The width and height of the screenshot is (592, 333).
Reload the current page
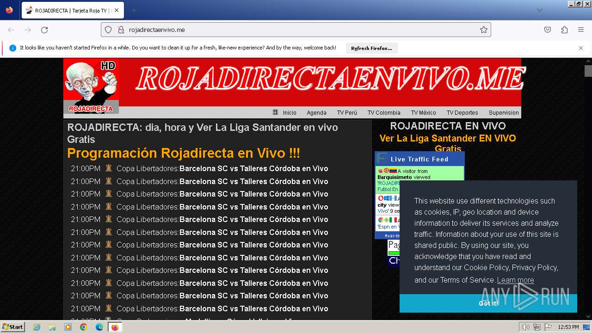click(x=44, y=30)
